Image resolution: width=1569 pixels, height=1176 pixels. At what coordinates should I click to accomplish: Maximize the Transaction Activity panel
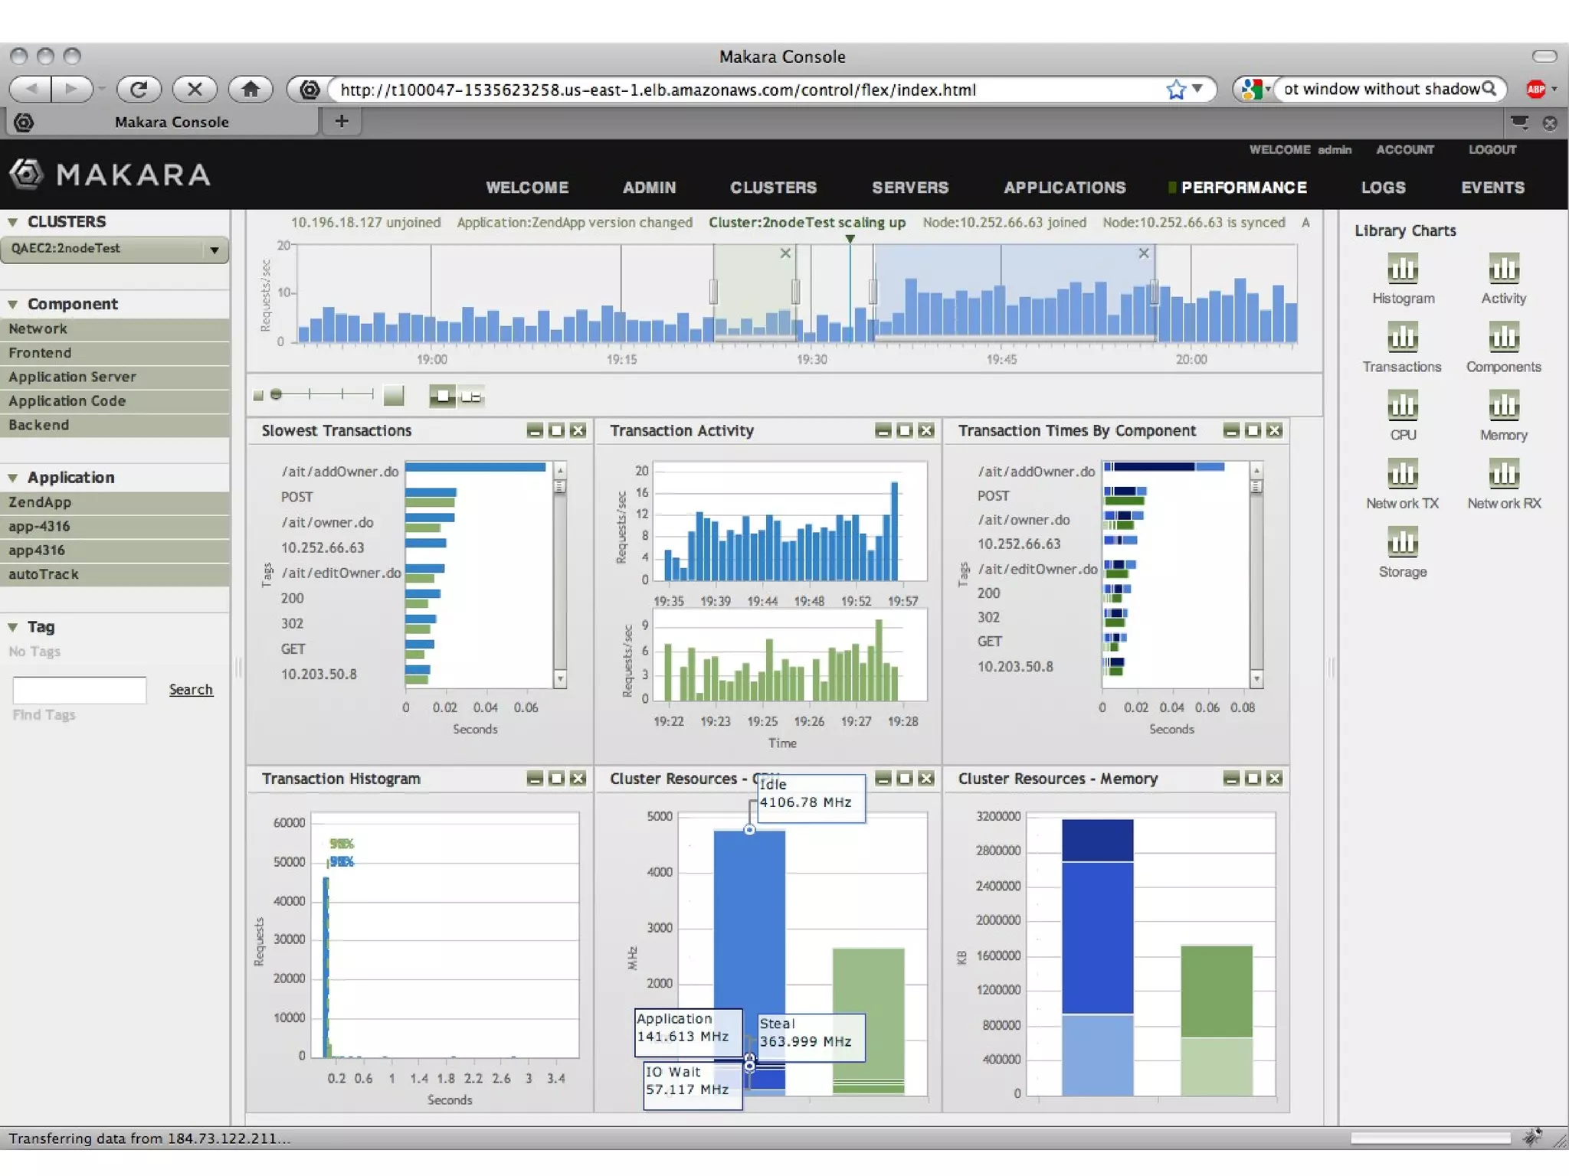(x=904, y=431)
